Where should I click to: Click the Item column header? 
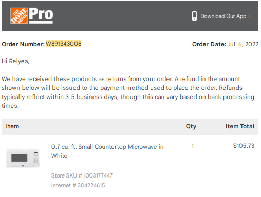point(12,126)
